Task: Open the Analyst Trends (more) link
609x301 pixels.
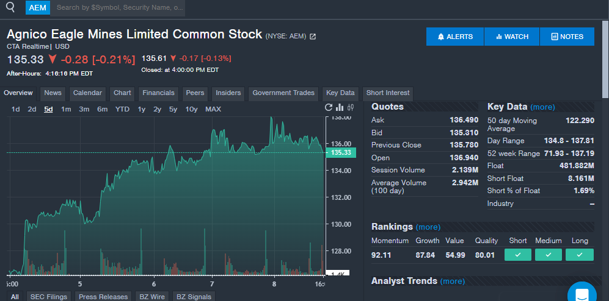Action: point(453,282)
